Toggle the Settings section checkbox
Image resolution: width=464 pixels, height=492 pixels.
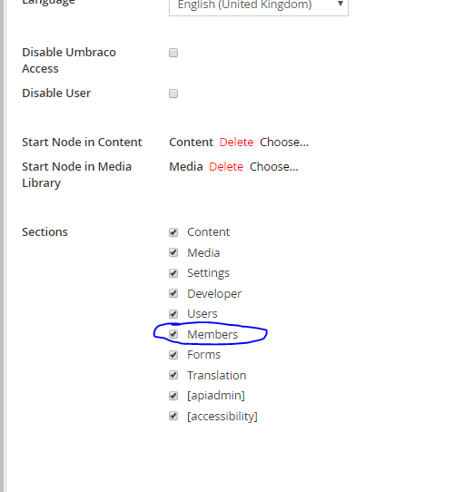pos(173,273)
